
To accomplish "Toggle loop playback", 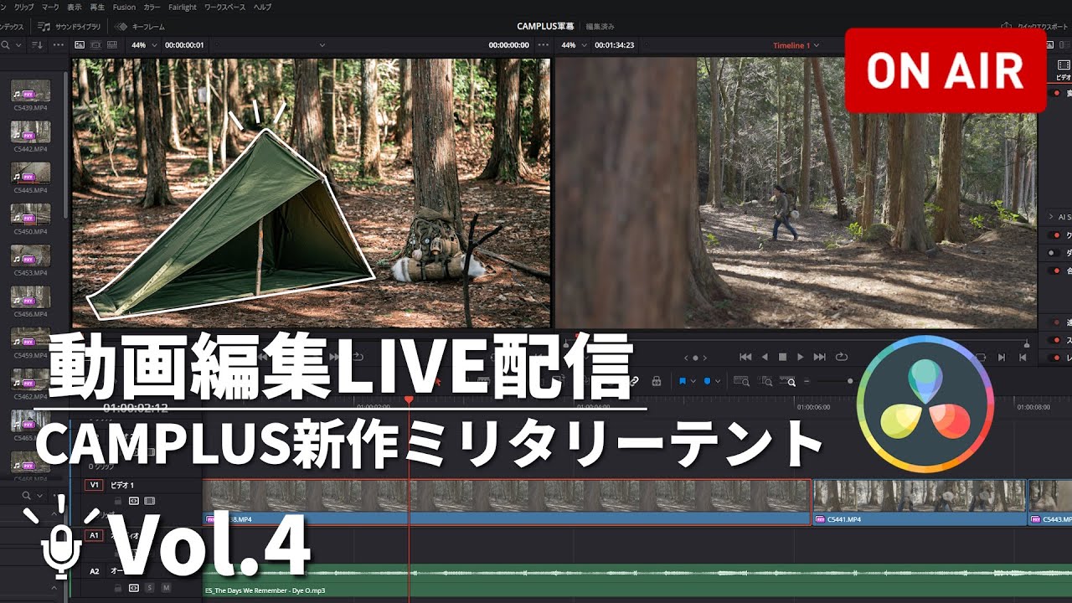I will click(841, 357).
